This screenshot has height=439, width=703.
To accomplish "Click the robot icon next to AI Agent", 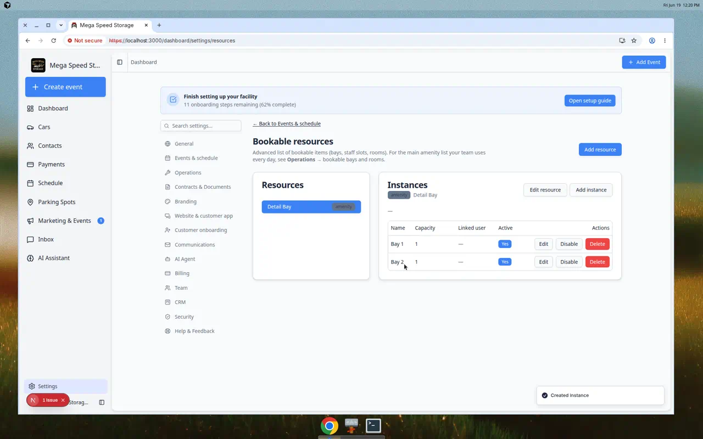I will point(168,259).
